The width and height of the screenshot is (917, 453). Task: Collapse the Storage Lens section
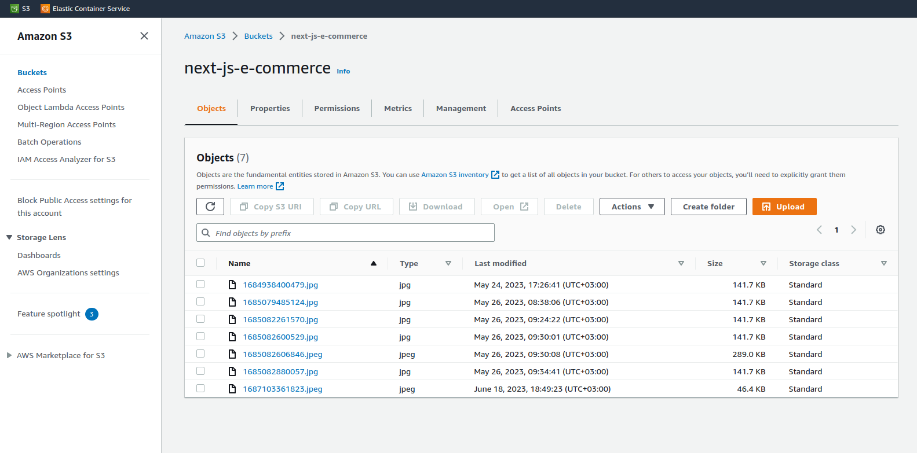click(x=9, y=237)
